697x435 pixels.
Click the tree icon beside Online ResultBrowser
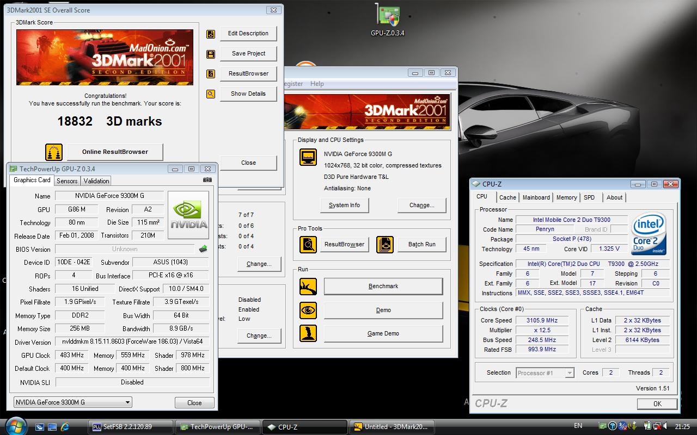(54, 152)
